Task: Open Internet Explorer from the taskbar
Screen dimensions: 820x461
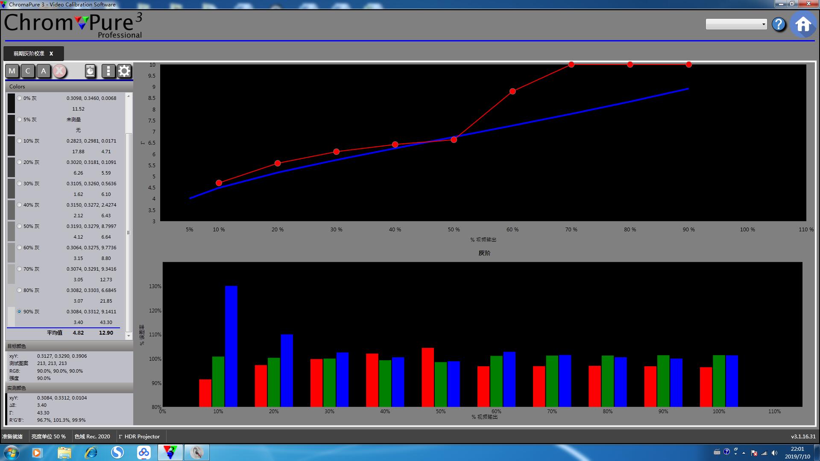Action: tap(91, 452)
